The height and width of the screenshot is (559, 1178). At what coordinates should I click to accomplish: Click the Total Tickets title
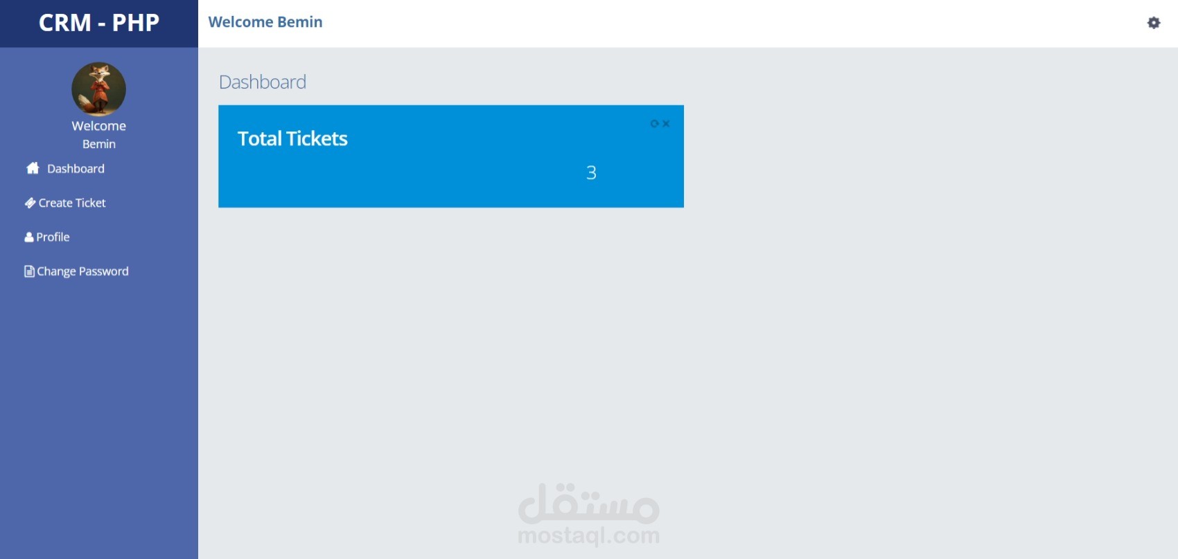[x=292, y=138]
